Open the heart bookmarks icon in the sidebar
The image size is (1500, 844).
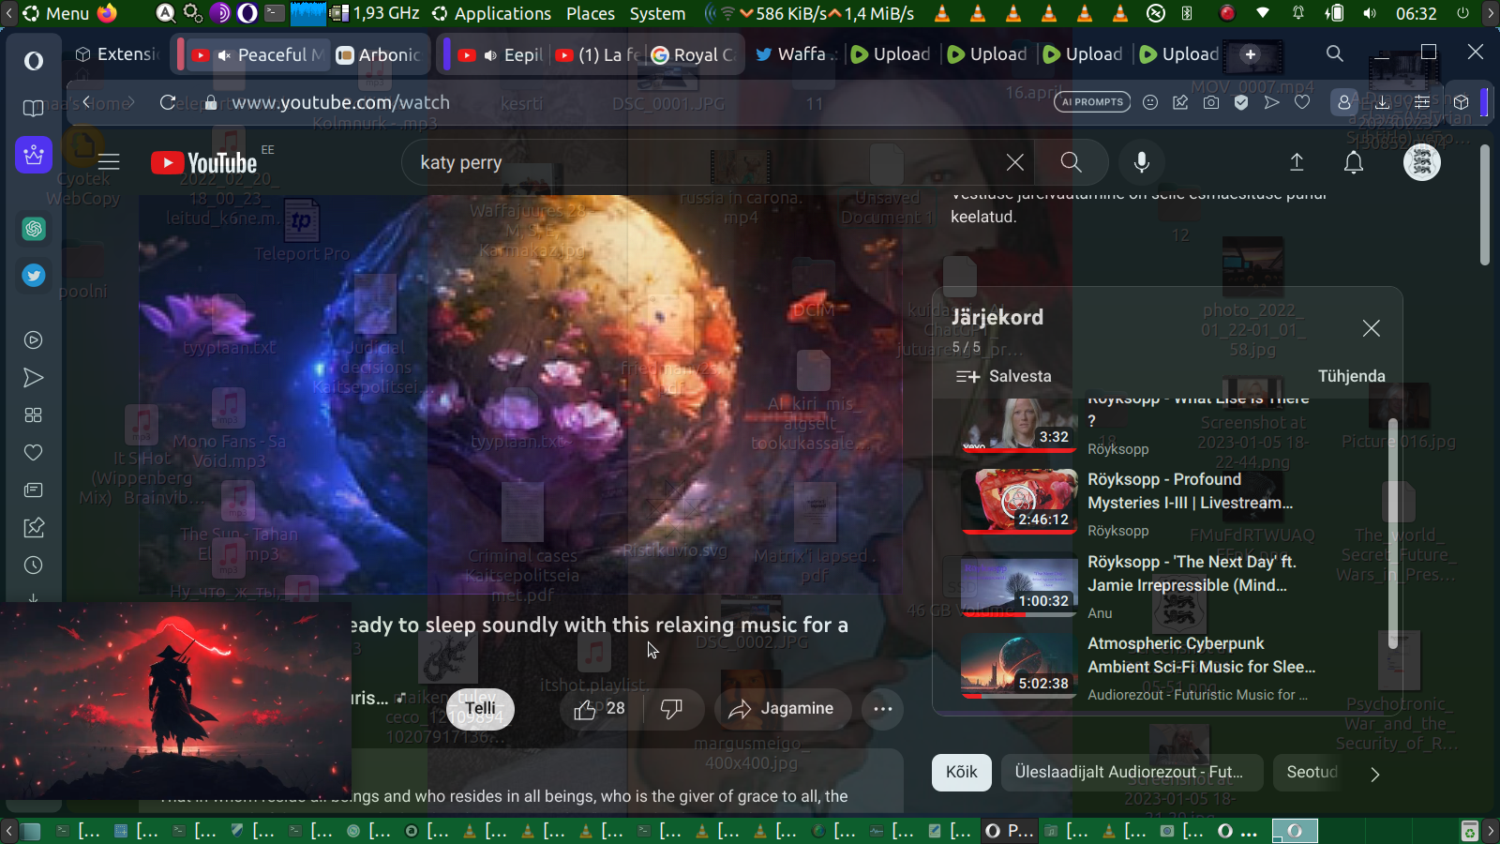pyautogui.click(x=34, y=453)
